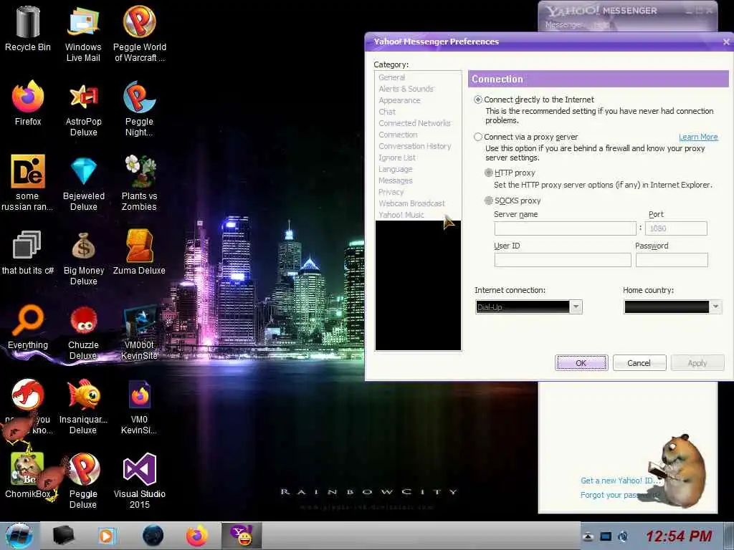
Task: Select Yahoo! Music category
Action: coord(401,215)
